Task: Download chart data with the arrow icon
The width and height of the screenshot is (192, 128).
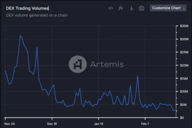Action: pyautogui.click(x=131, y=8)
